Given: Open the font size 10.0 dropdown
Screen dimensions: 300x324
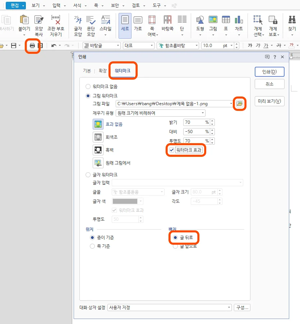Looking at the screenshot, I should 231,46.
